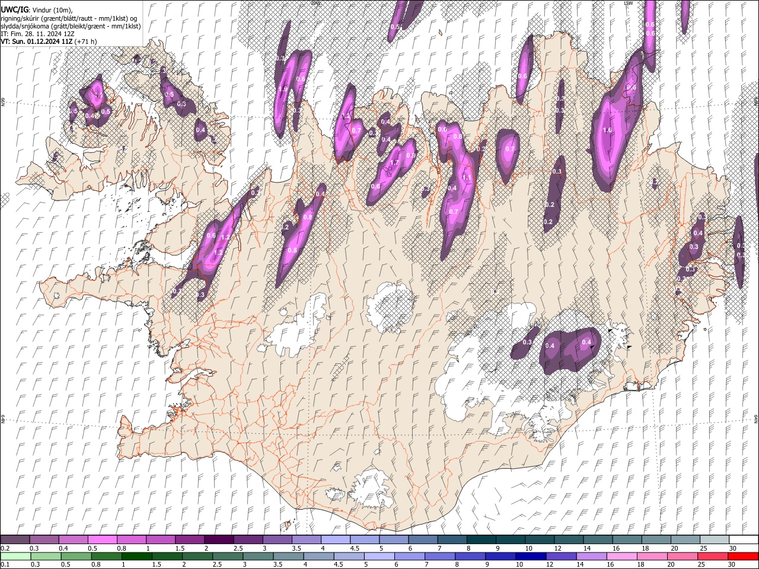759x569 pixels.
Task: Click the 'IT: Fim. 28. 11. 2024 12Z' line
Action: (38, 34)
